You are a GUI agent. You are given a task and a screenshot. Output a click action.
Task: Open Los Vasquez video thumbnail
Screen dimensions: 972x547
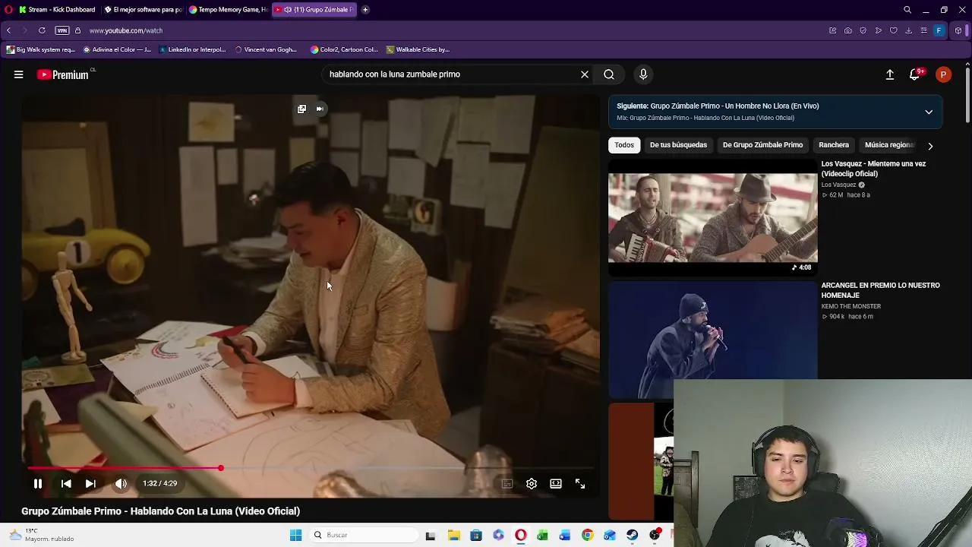click(x=712, y=217)
